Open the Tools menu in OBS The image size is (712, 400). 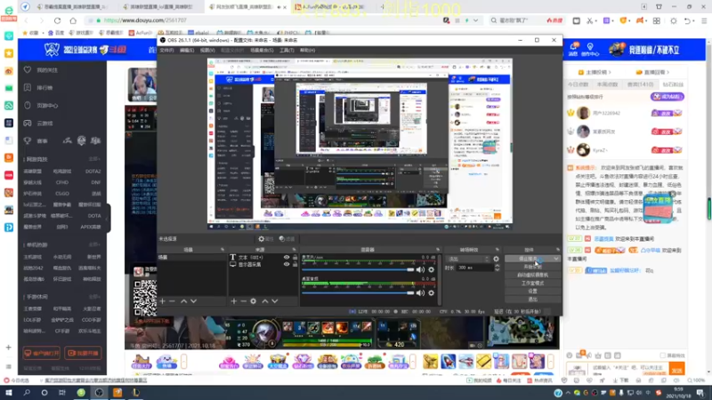click(287, 51)
